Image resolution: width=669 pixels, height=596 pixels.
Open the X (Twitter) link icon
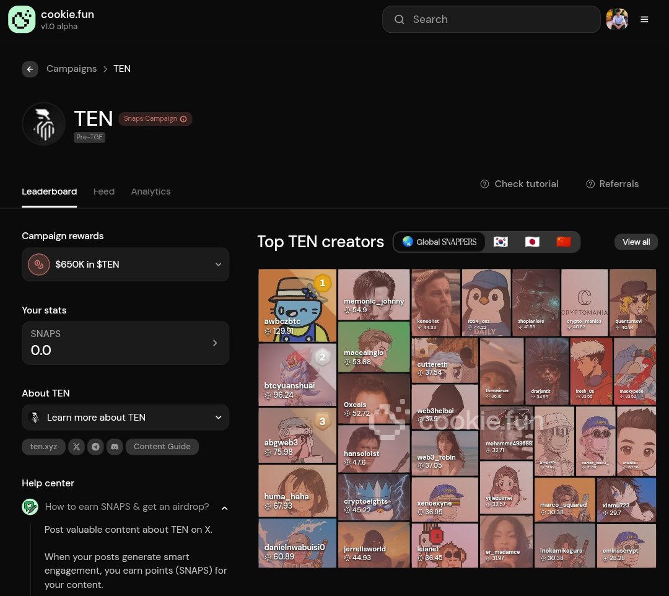pos(76,447)
